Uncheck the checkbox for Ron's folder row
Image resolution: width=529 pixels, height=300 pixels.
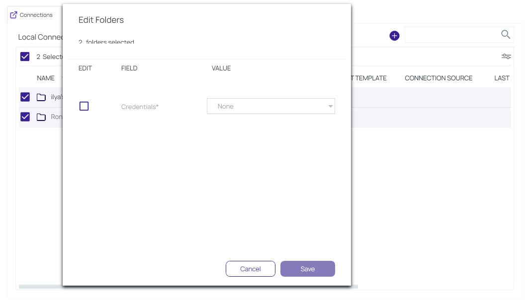[x=25, y=117]
